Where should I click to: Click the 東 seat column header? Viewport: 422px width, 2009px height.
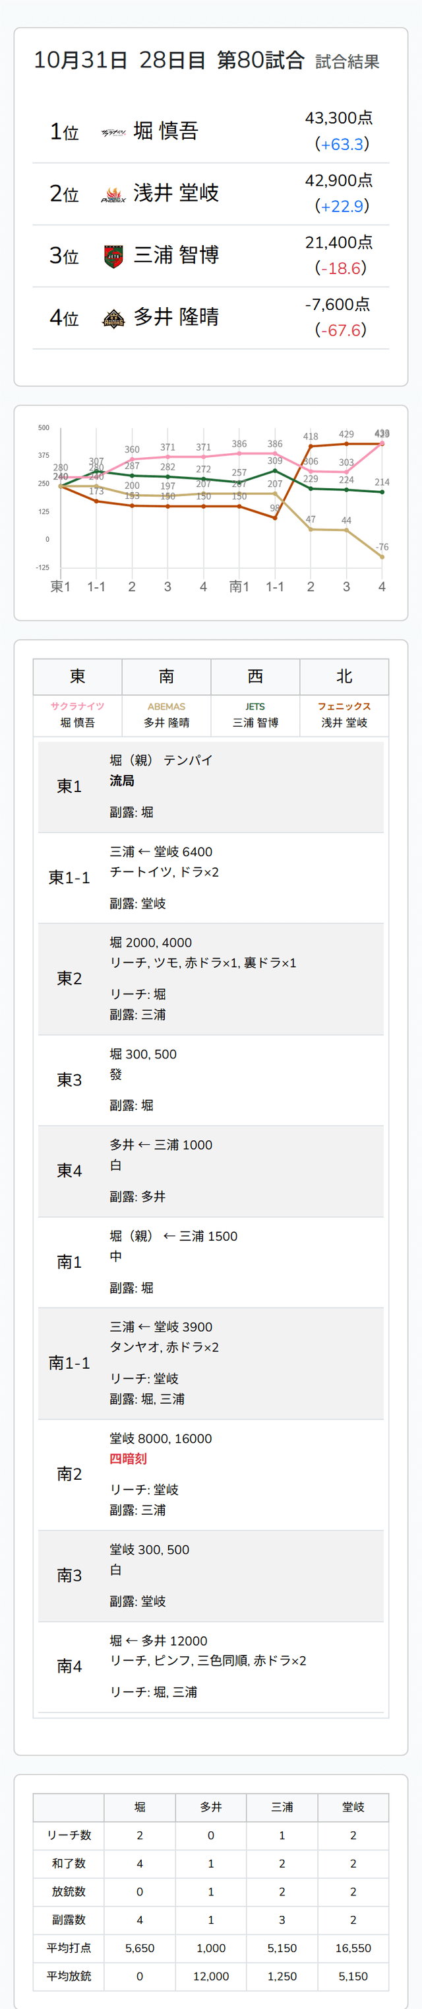(77, 676)
